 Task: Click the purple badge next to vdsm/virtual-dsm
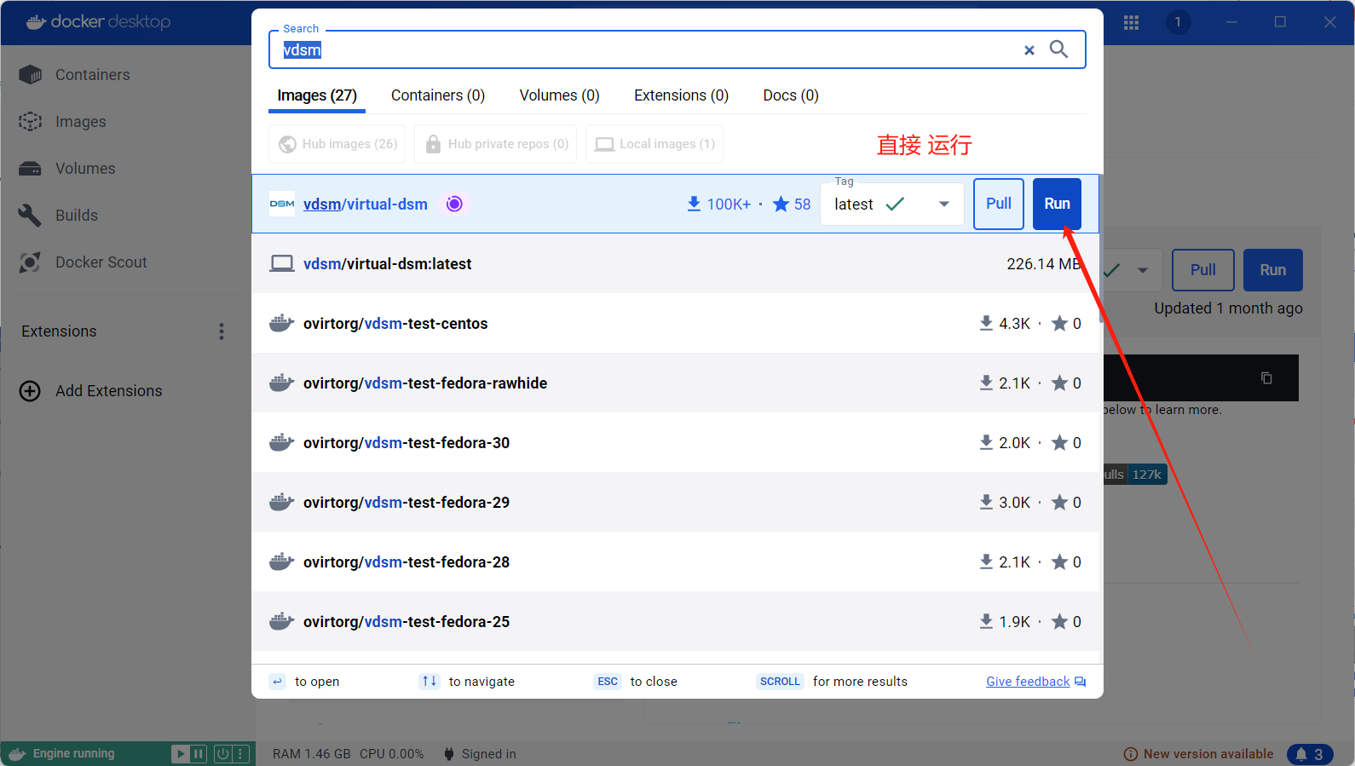(x=454, y=204)
